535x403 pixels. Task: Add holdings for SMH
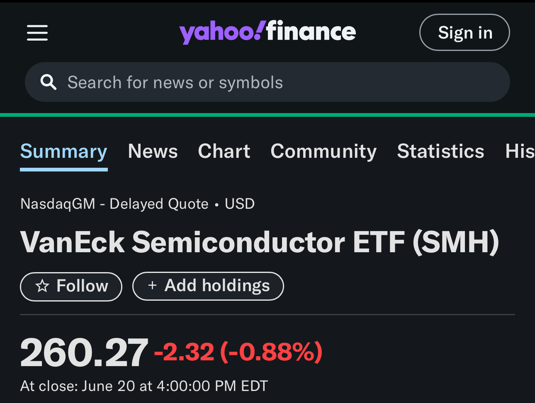tap(208, 286)
